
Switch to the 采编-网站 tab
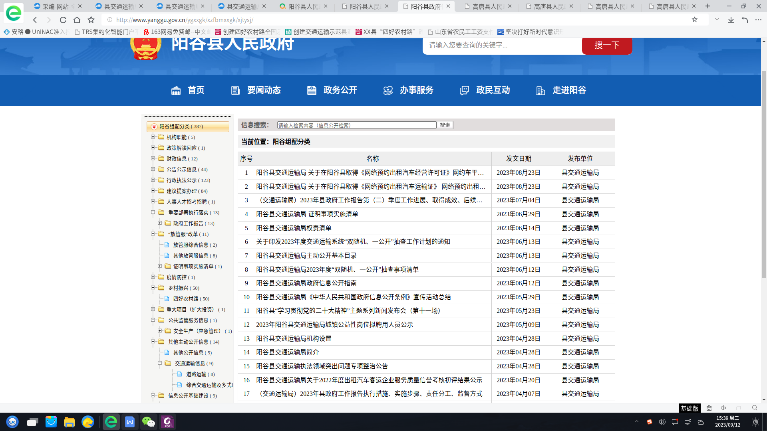pos(58,6)
